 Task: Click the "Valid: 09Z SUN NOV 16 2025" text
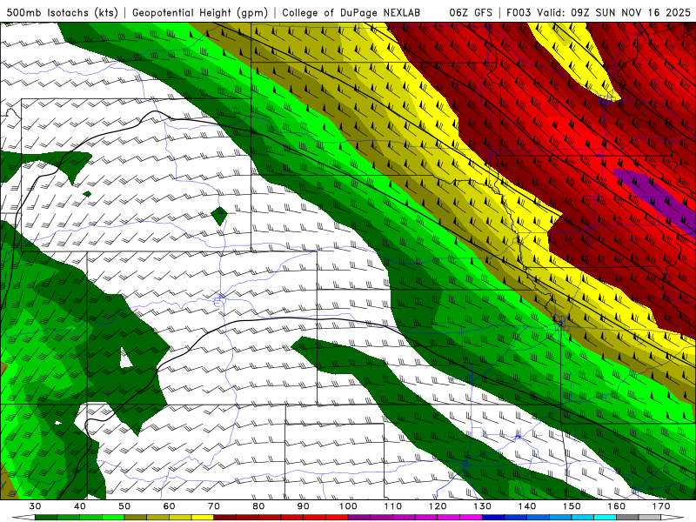[614, 13]
